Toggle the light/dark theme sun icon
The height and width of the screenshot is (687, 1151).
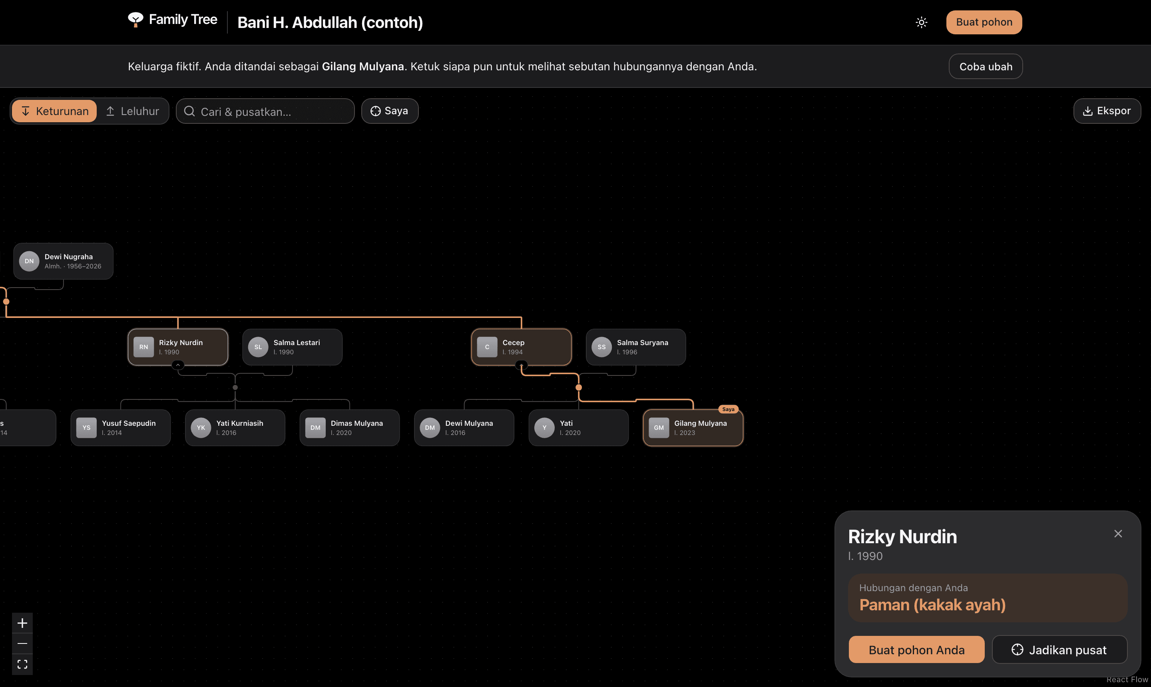point(921,22)
